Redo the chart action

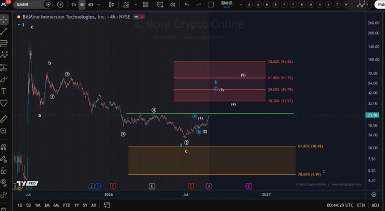199,5
